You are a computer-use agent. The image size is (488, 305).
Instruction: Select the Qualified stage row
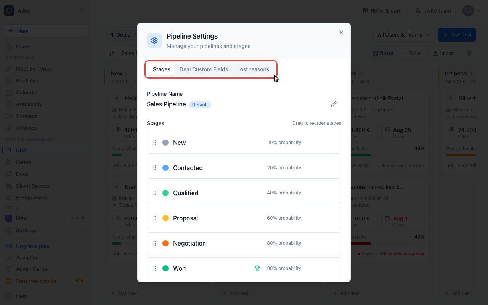pyautogui.click(x=244, y=193)
